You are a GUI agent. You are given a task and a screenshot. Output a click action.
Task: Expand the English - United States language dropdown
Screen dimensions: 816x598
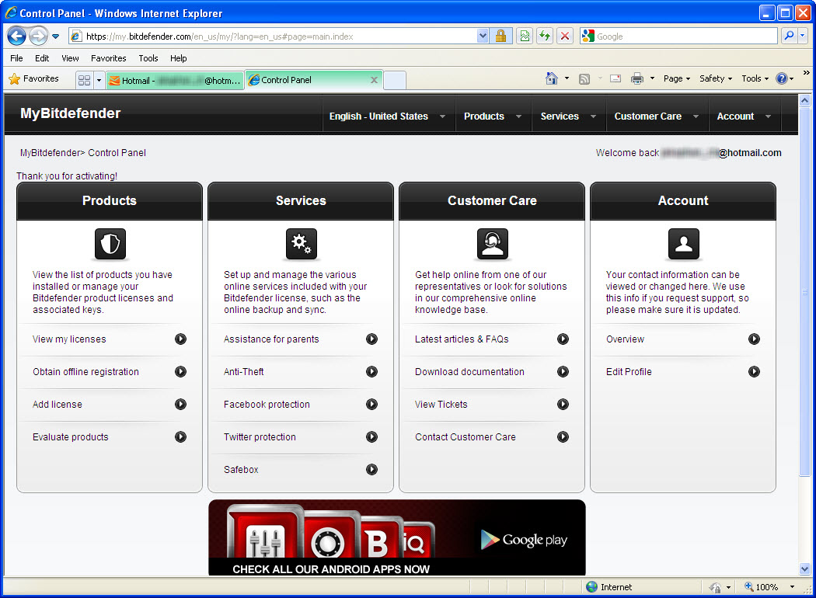click(386, 116)
